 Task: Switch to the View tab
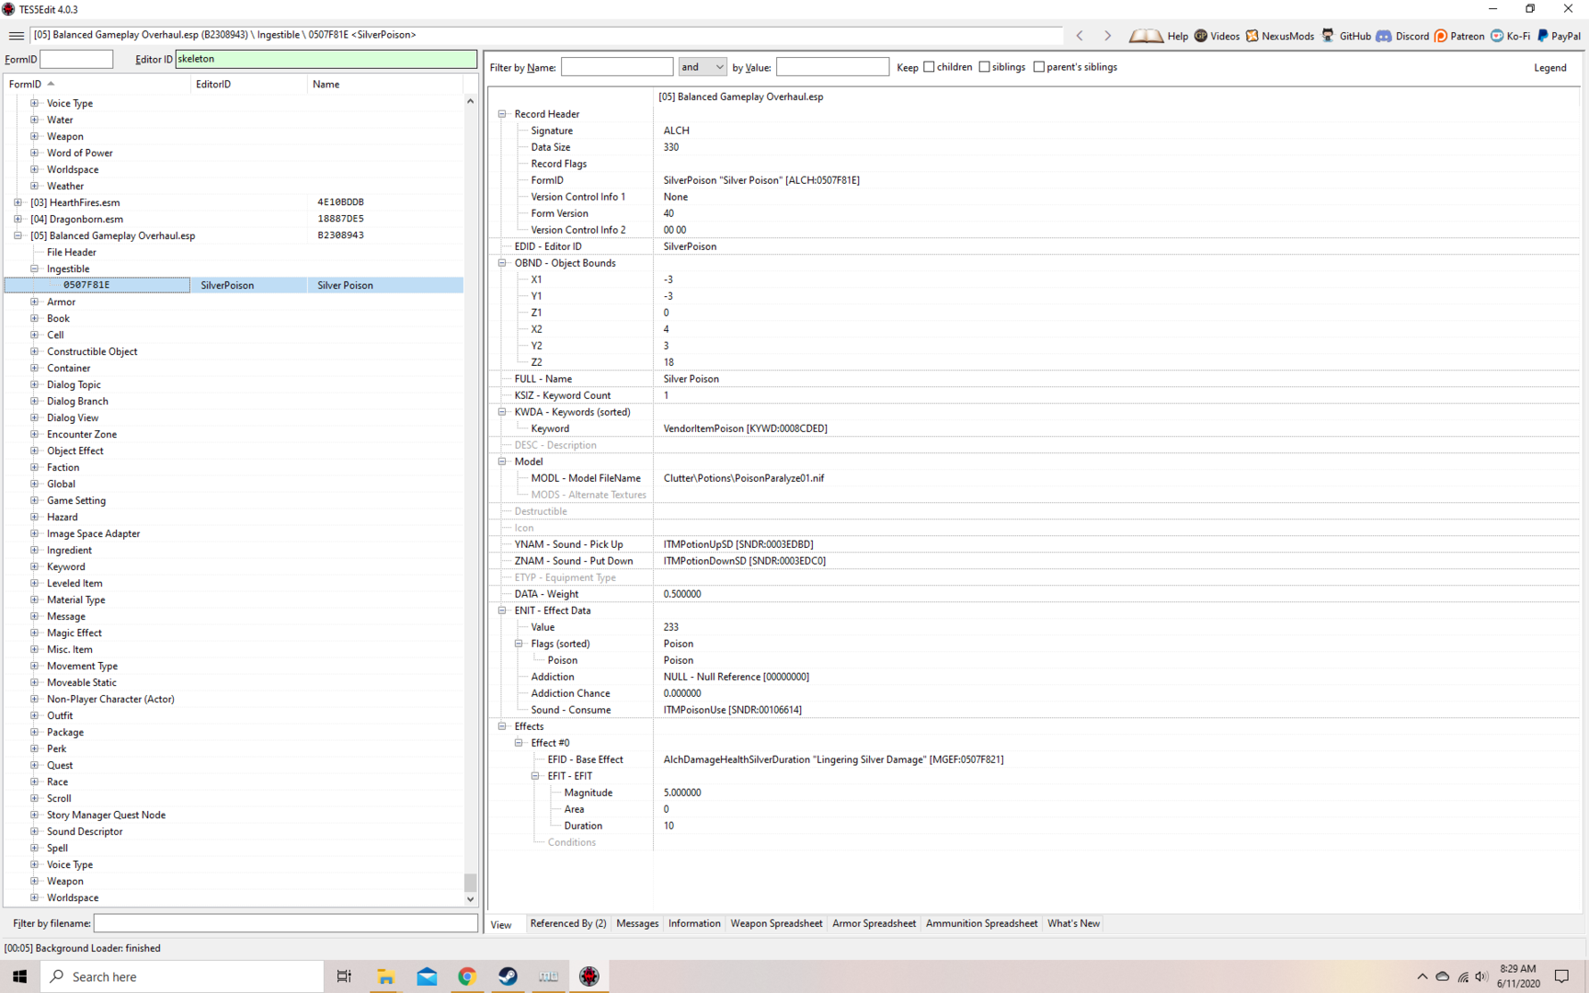coord(501,924)
